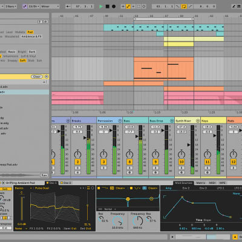
Task: Open the Pulse Dual wavetable dropdown
Action: (48, 188)
